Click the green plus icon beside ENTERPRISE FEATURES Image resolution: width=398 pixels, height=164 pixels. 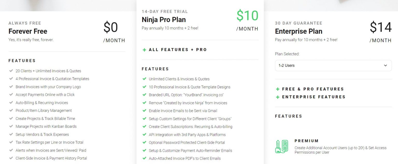click(x=278, y=97)
